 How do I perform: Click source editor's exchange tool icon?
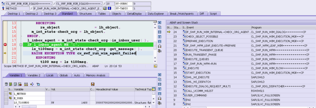coord(160,27)
